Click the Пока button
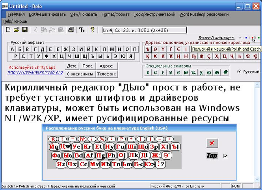Image resolution: width=262 pixels, height=190 pixels. pos(87,66)
